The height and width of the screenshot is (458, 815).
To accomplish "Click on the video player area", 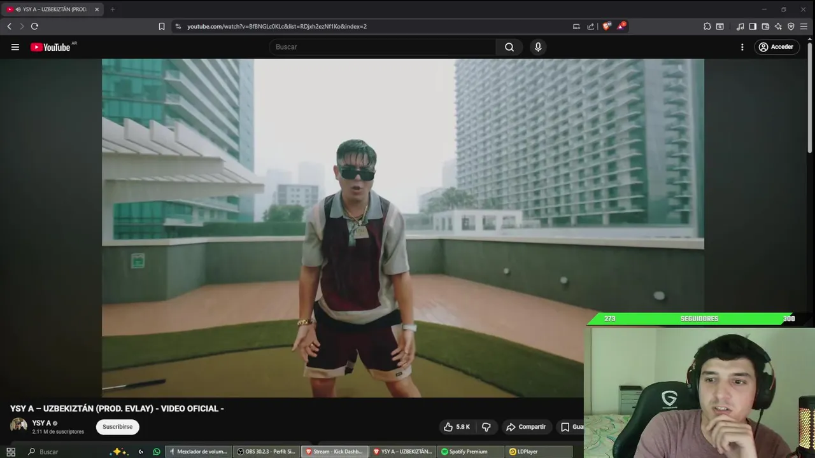I will 403,228.
